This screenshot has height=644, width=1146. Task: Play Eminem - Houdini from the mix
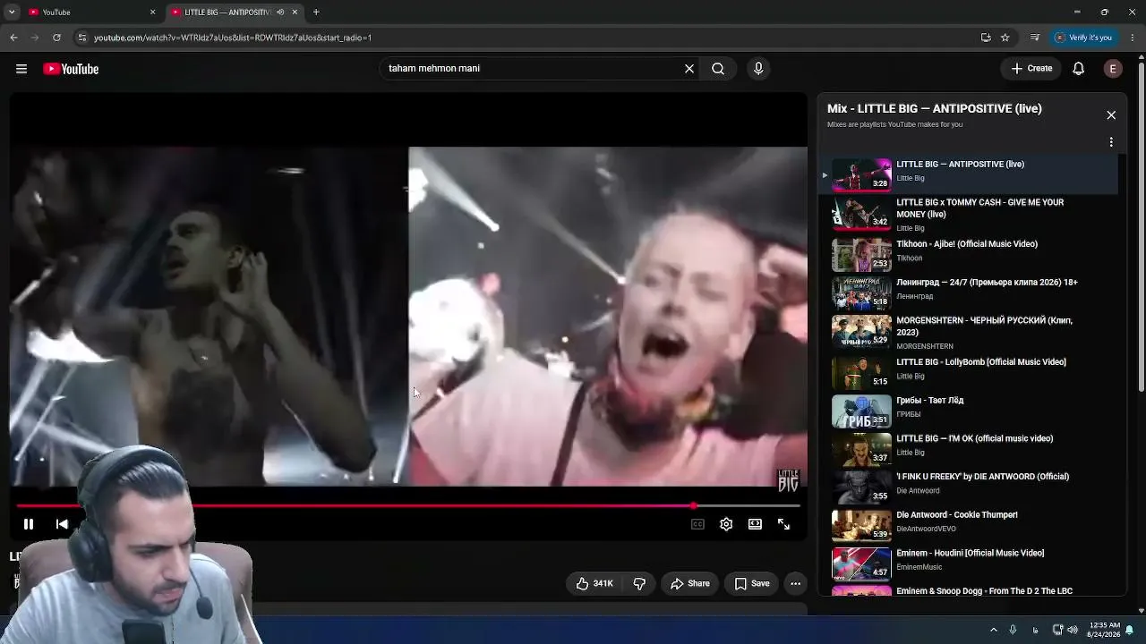[x=971, y=563]
